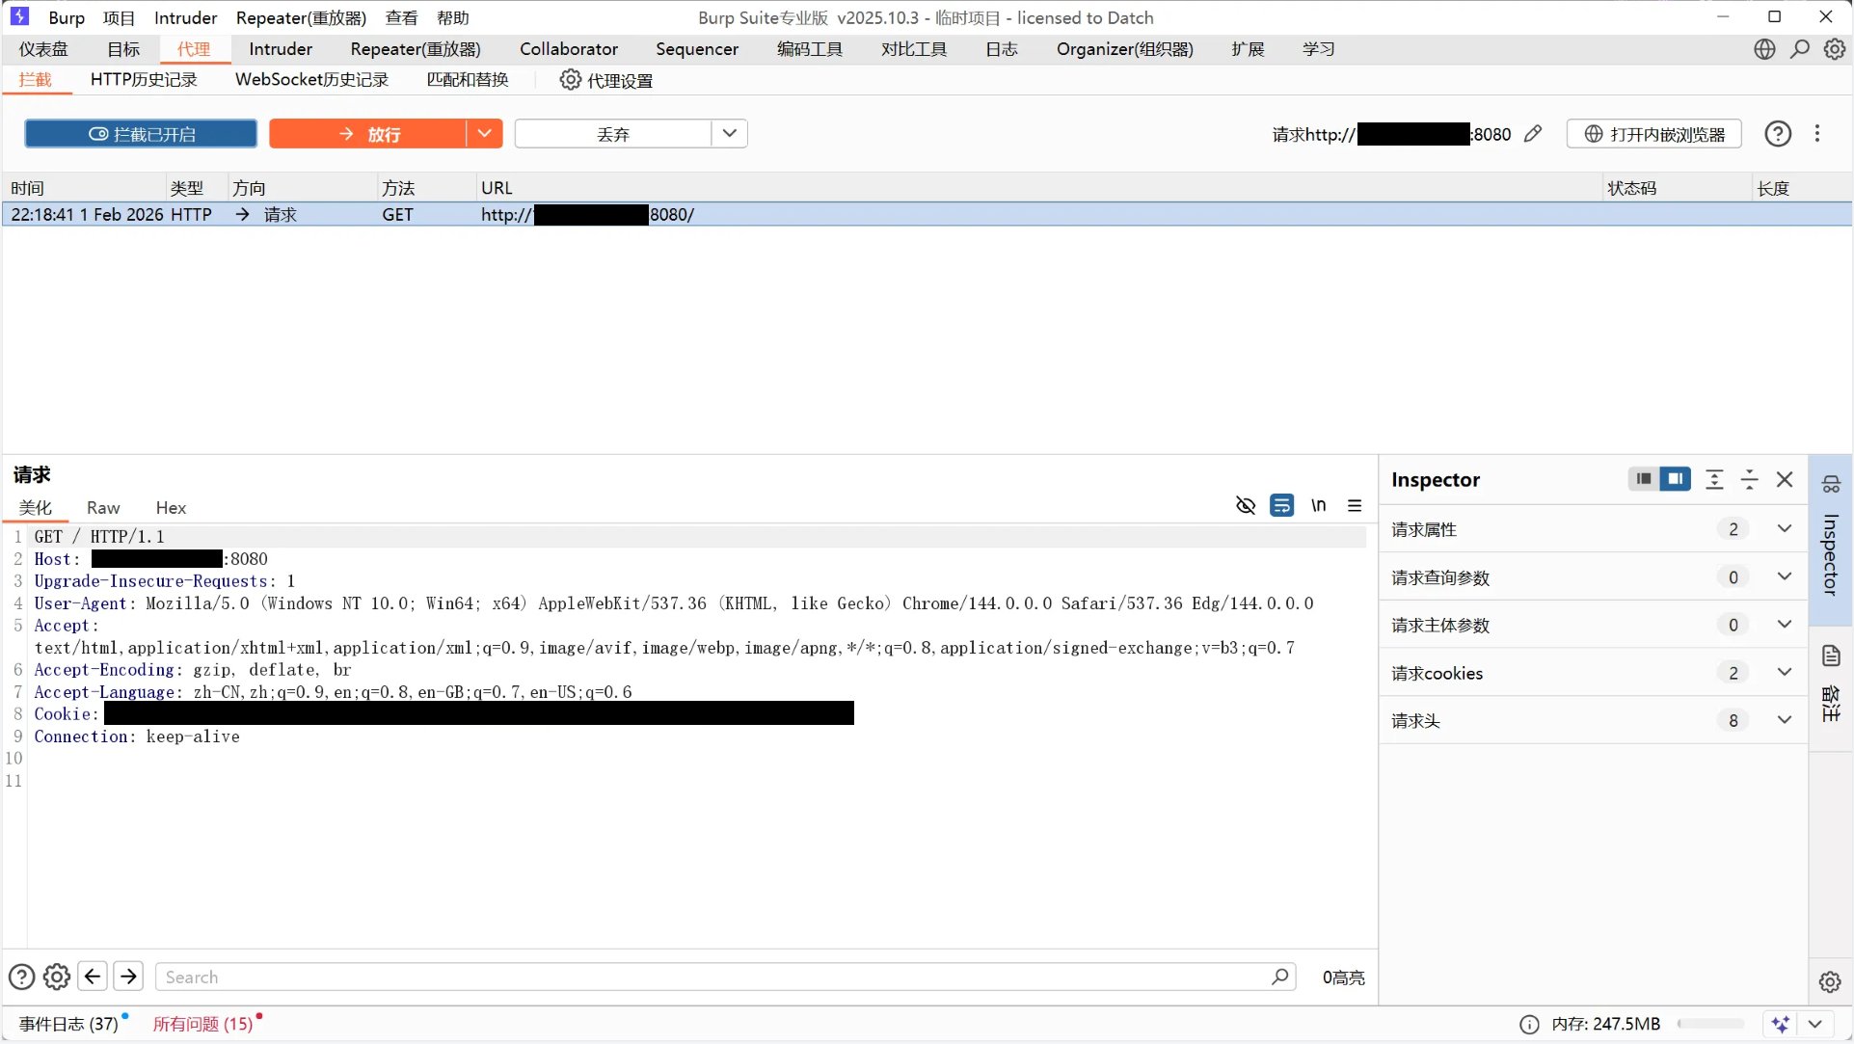The image size is (1854, 1044).
Task: Open the request editor hamburger menu
Action: (x=1355, y=505)
